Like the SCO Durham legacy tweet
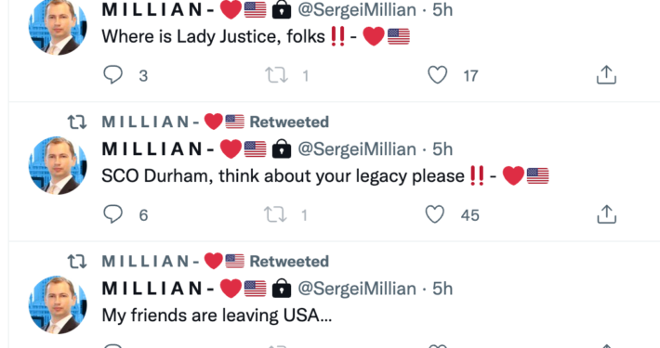This screenshot has width=660, height=348. pyautogui.click(x=435, y=214)
